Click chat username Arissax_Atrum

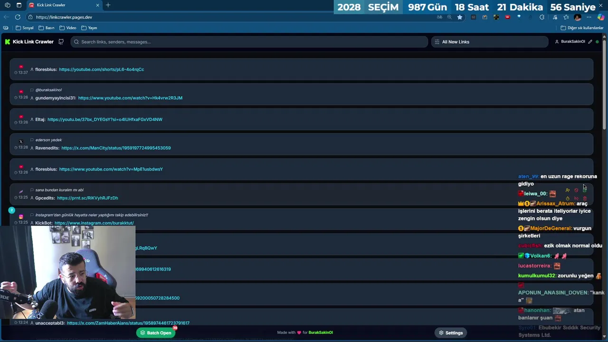555,203
